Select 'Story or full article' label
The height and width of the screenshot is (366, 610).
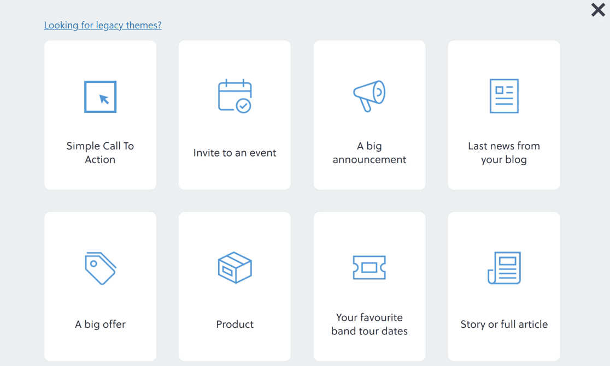point(504,324)
